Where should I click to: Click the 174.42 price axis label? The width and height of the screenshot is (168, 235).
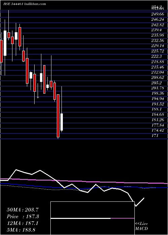[x=158, y=130]
